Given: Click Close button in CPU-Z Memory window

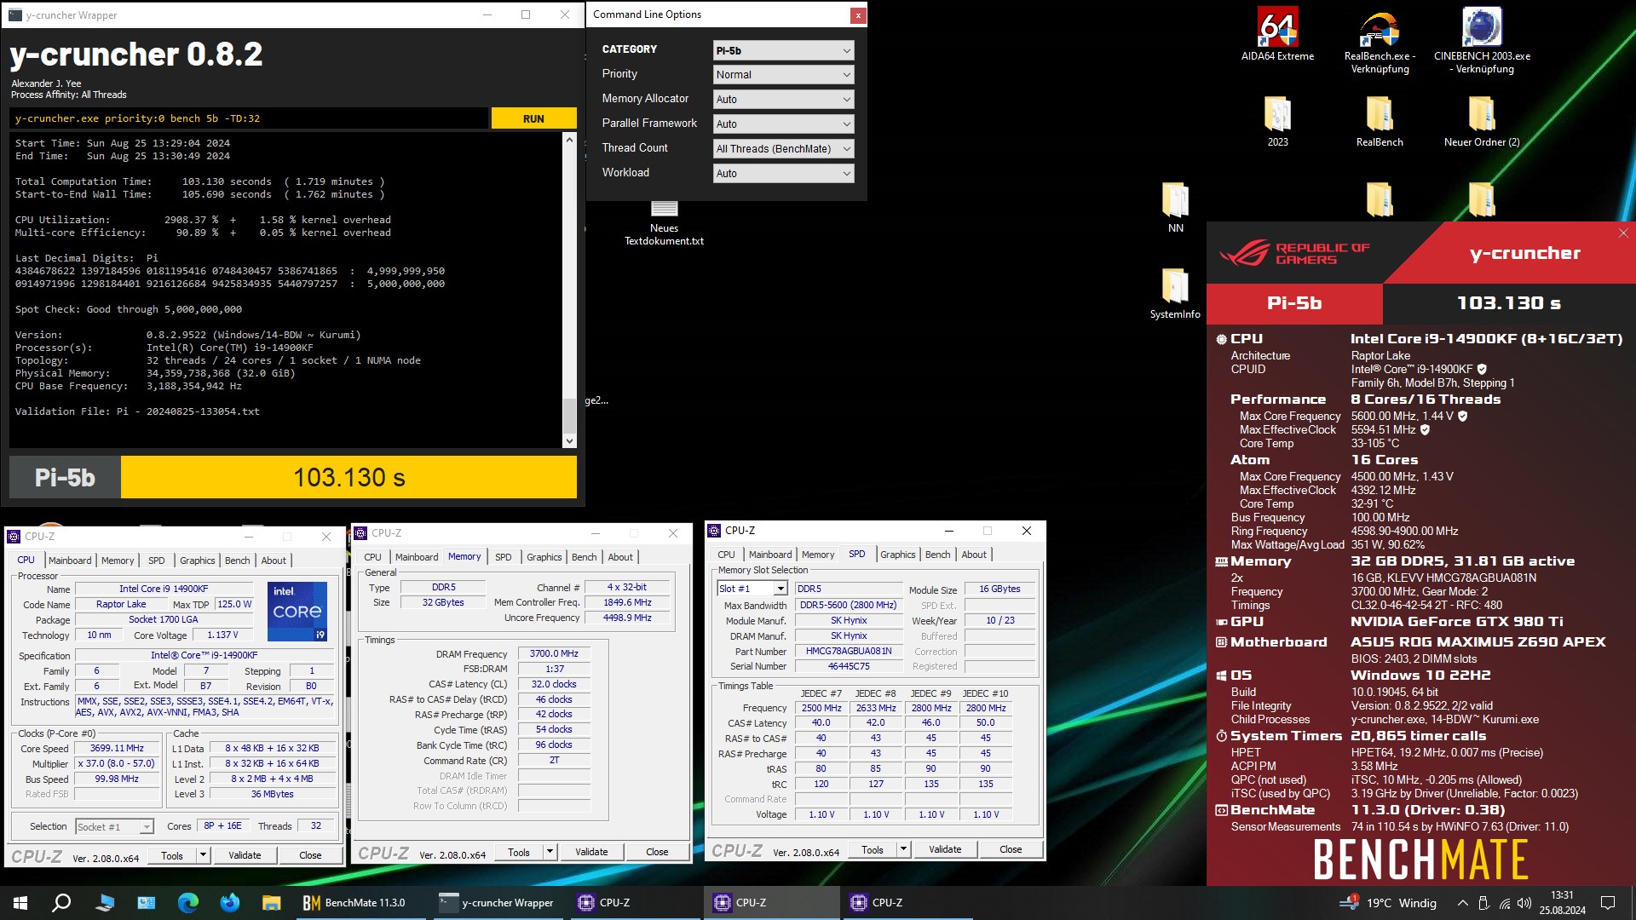Looking at the screenshot, I should [x=657, y=852].
